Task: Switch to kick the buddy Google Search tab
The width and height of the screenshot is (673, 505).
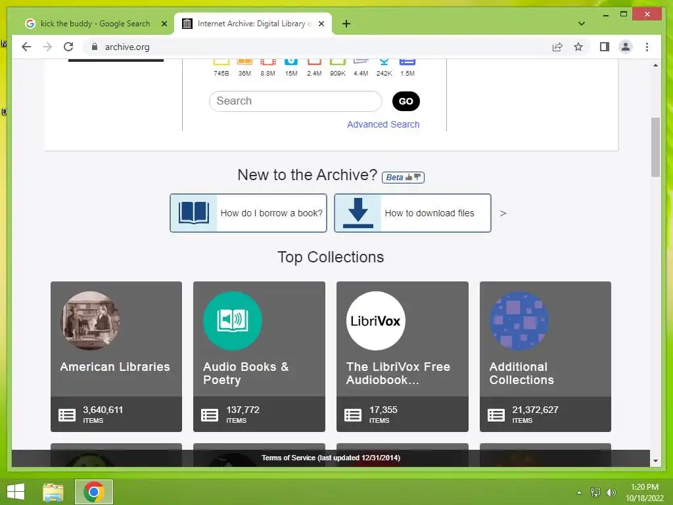Action: point(95,24)
